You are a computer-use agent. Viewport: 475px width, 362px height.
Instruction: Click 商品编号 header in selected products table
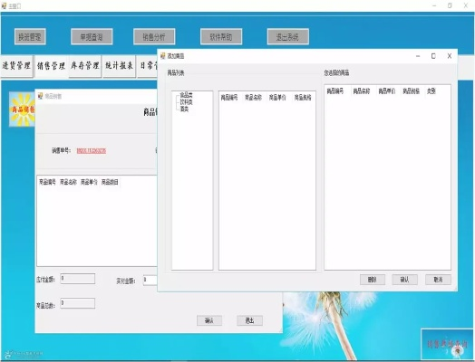(335, 91)
